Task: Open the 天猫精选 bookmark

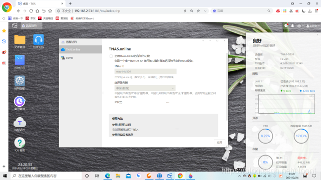Action: click(x=46, y=18)
